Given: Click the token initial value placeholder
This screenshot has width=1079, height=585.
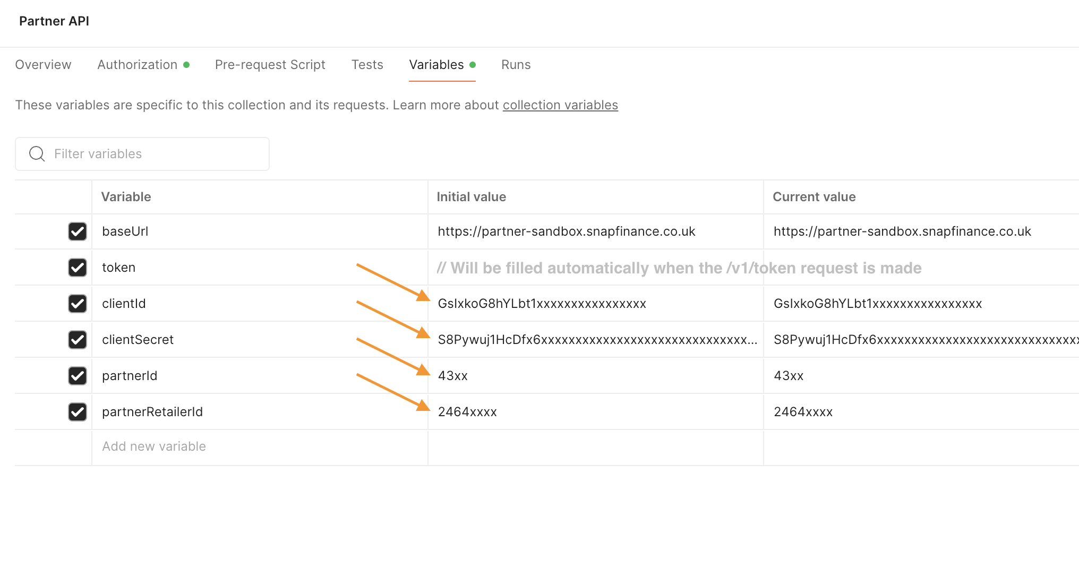Looking at the screenshot, I should tap(679, 268).
